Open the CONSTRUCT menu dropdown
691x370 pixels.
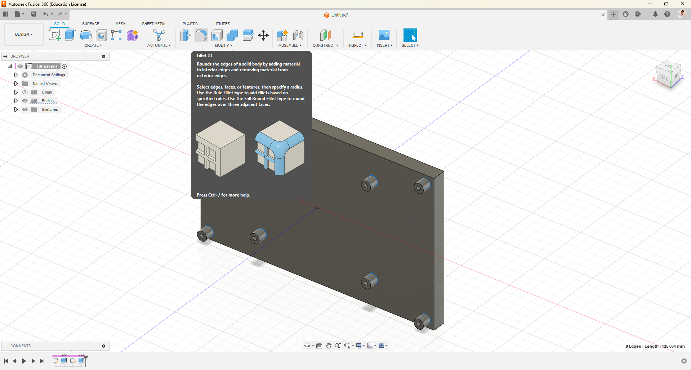click(325, 45)
